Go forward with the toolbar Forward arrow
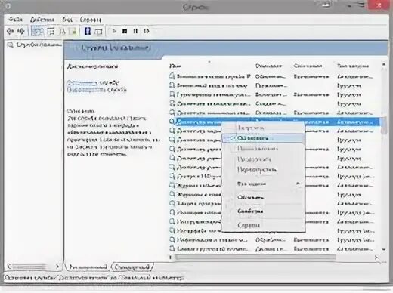This screenshot has height=293, width=393. coord(20,31)
